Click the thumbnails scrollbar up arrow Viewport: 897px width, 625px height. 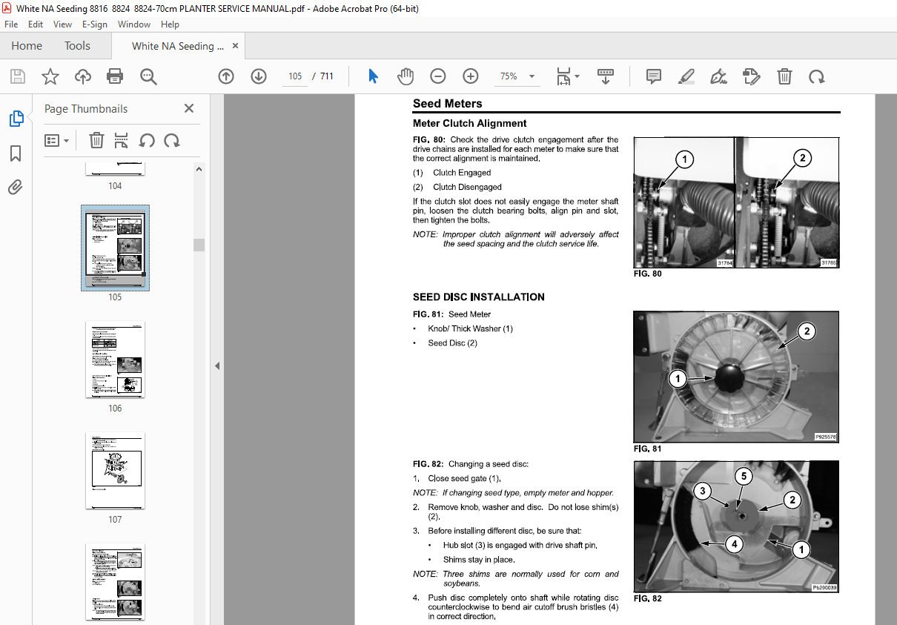(199, 169)
